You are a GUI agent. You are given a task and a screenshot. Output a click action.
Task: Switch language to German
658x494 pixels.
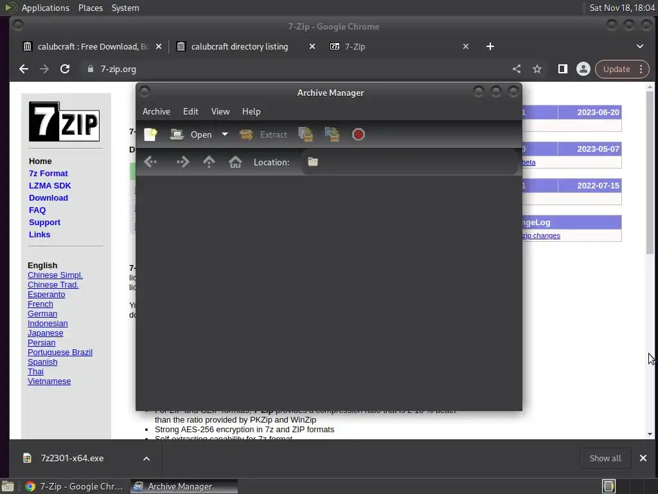coord(42,313)
